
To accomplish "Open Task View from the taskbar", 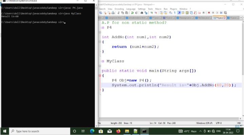I will point(83,131).
